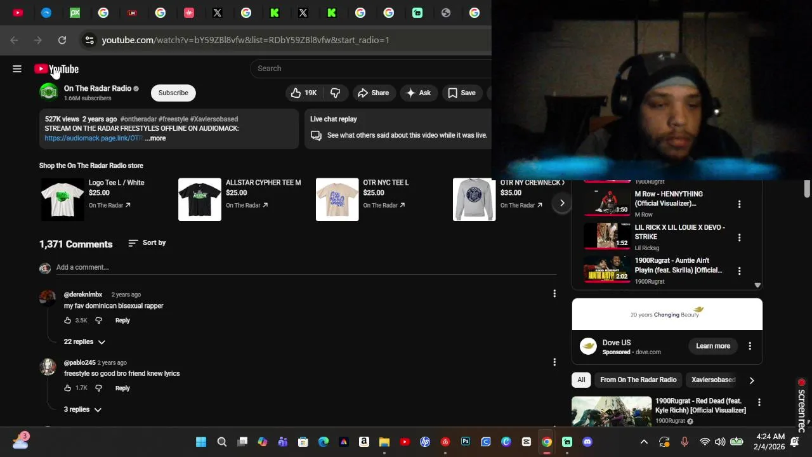Reply to @pablo245 comment
Screen dimensions: 812x457
[122, 388]
